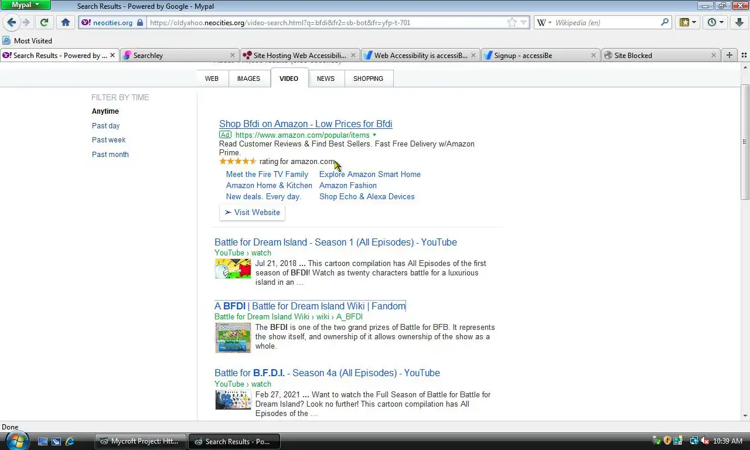This screenshot has width=750, height=450.
Task: Filter results by Past month
Action: point(110,154)
